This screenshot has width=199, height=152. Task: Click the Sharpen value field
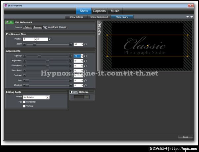tap(77, 85)
